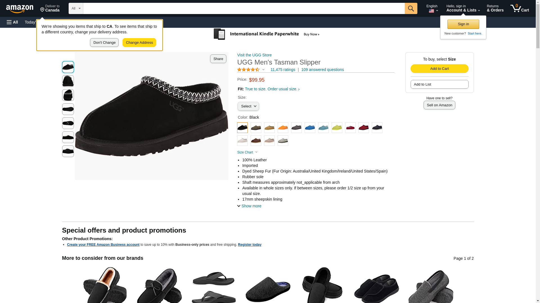
Task: Open the search category All dropdown
Action: click(76, 8)
